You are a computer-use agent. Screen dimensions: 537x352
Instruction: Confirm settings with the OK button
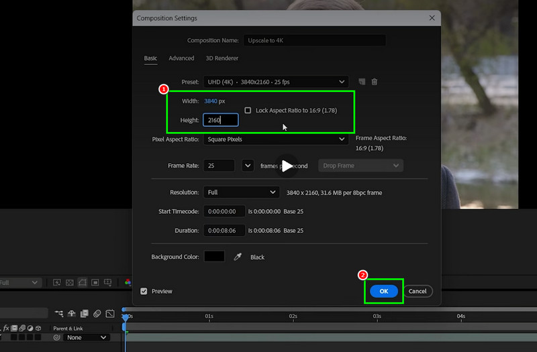383,291
